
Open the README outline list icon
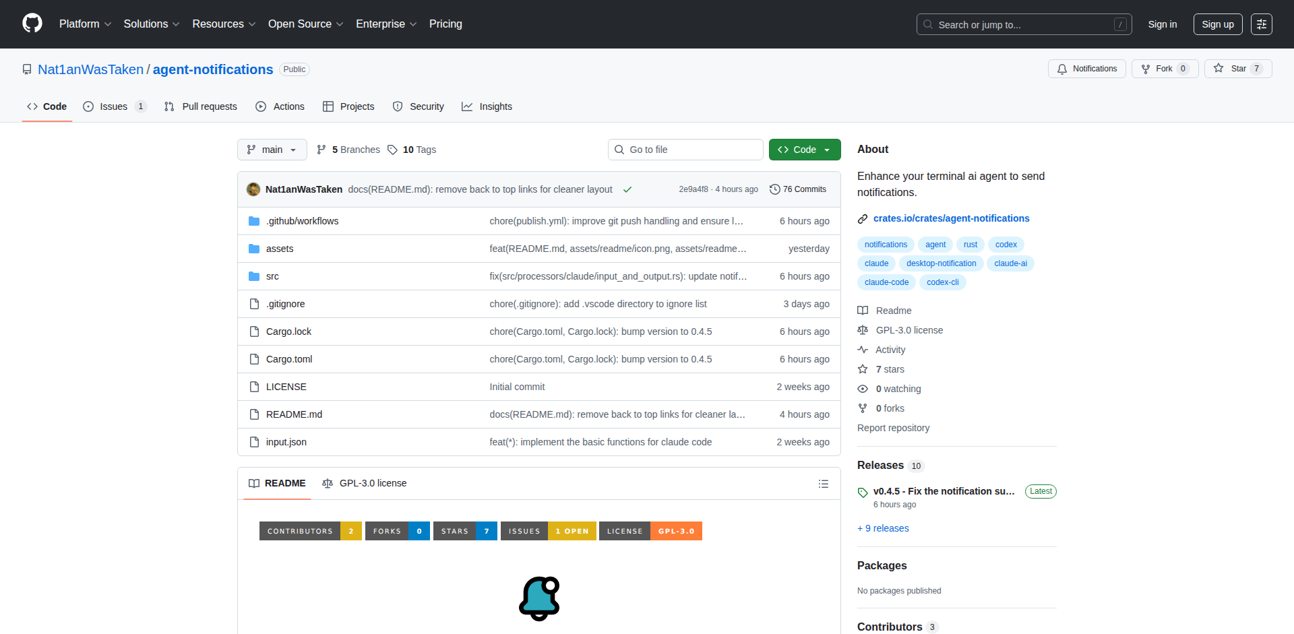(x=823, y=484)
